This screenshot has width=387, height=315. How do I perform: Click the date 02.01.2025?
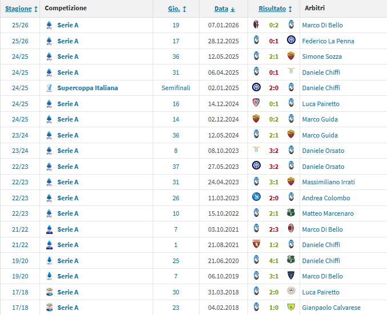pyautogui.click(x=224, y=88)
